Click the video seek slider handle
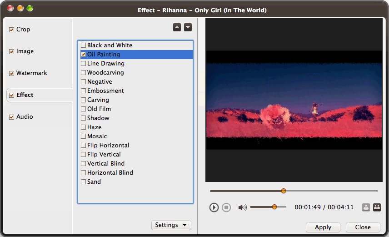Image resolution: width=389 pixels, height=237 pixels. click(x=284, y=191)
